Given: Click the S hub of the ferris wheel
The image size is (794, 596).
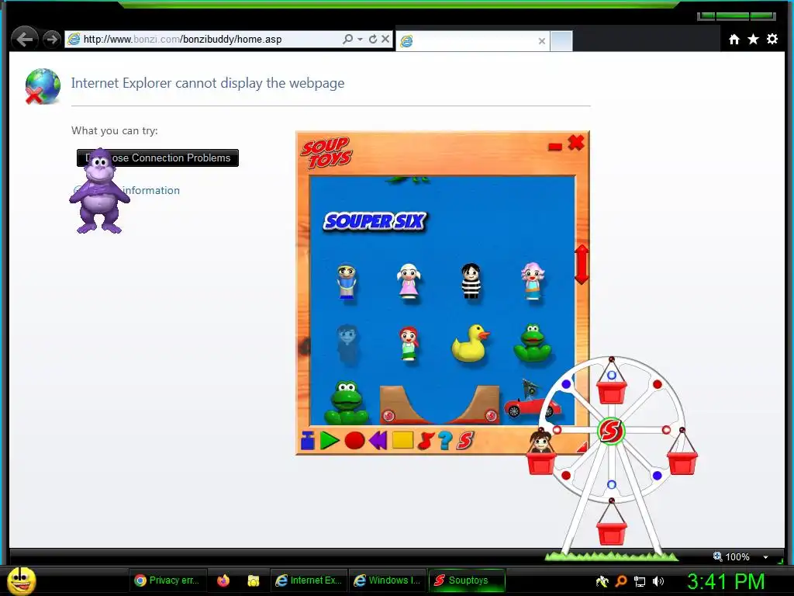Looking at the screenshot, I should pos(611,430).
